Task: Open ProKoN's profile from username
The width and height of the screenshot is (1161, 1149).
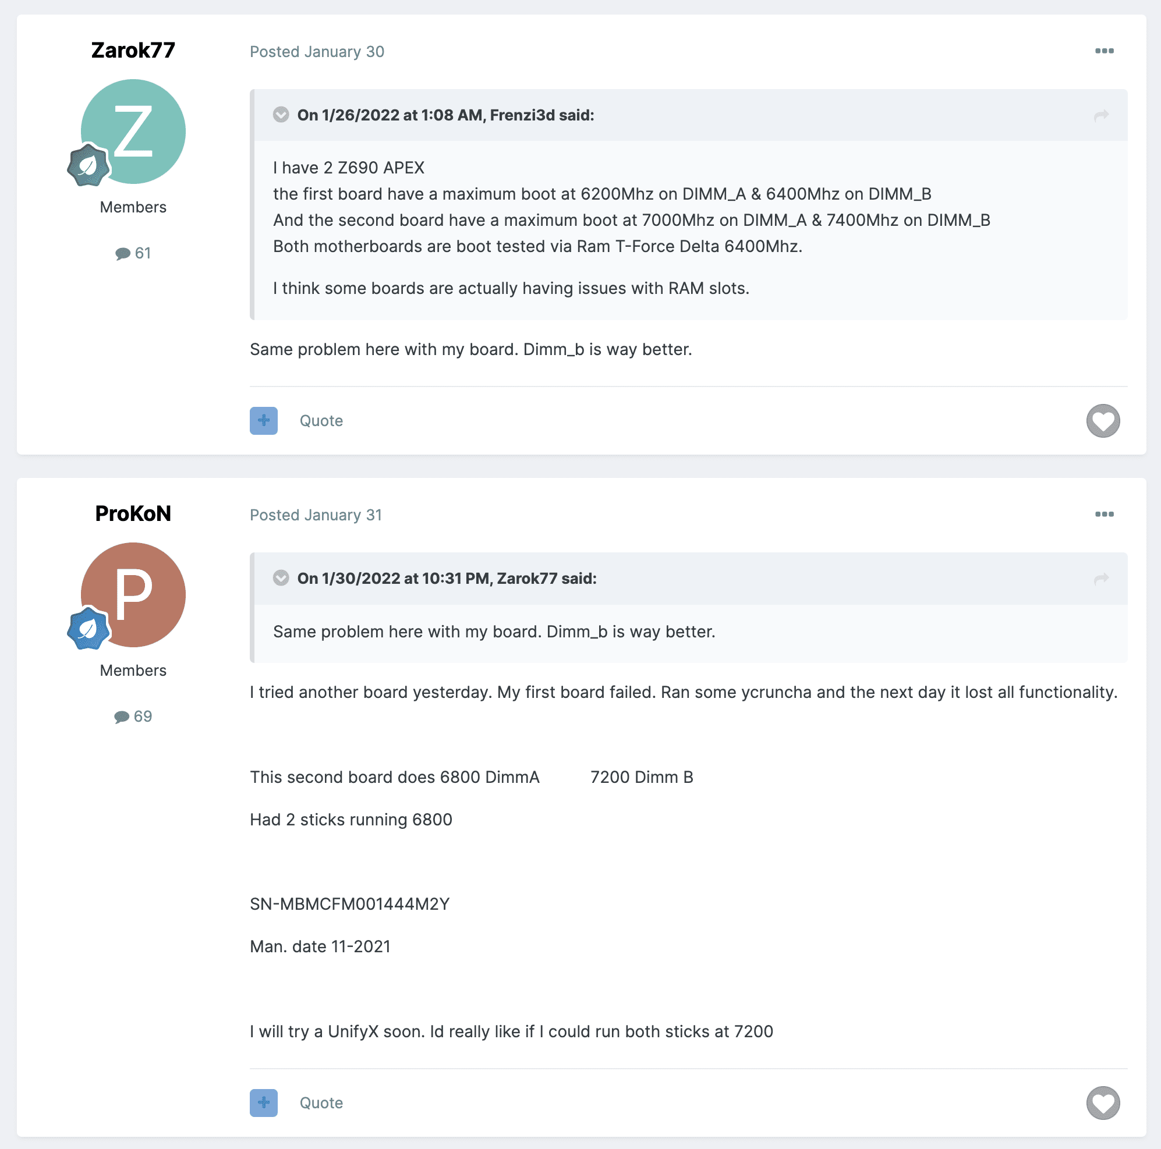Action: point(133,513)
